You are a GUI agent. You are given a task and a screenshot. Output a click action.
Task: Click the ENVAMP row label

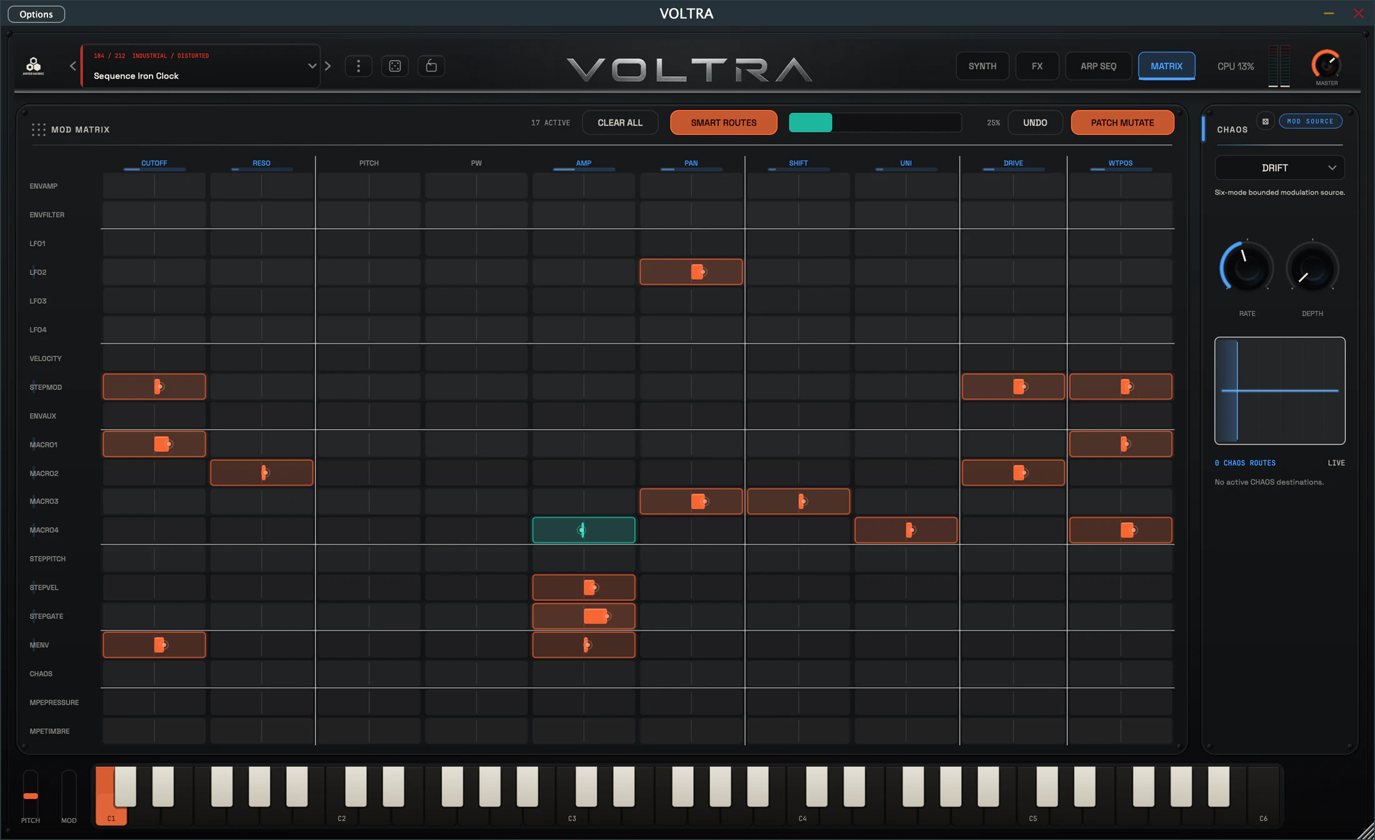[x=44, y=186]
